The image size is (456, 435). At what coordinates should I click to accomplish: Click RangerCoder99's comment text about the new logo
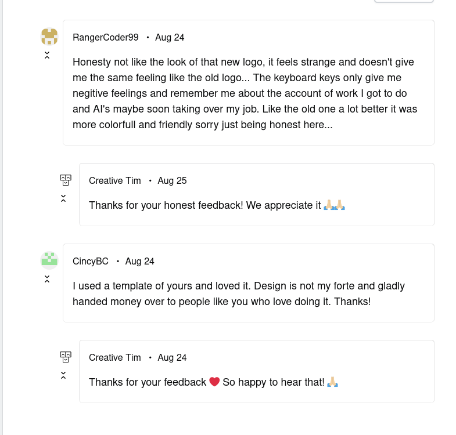[x=245, y=93]
